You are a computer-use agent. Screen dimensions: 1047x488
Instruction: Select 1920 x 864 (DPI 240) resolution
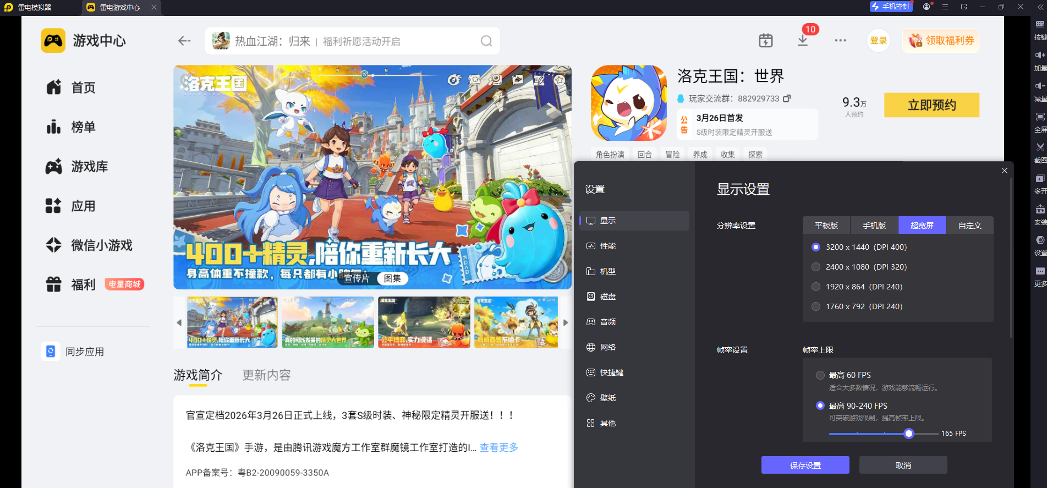[x=816, y=287]
